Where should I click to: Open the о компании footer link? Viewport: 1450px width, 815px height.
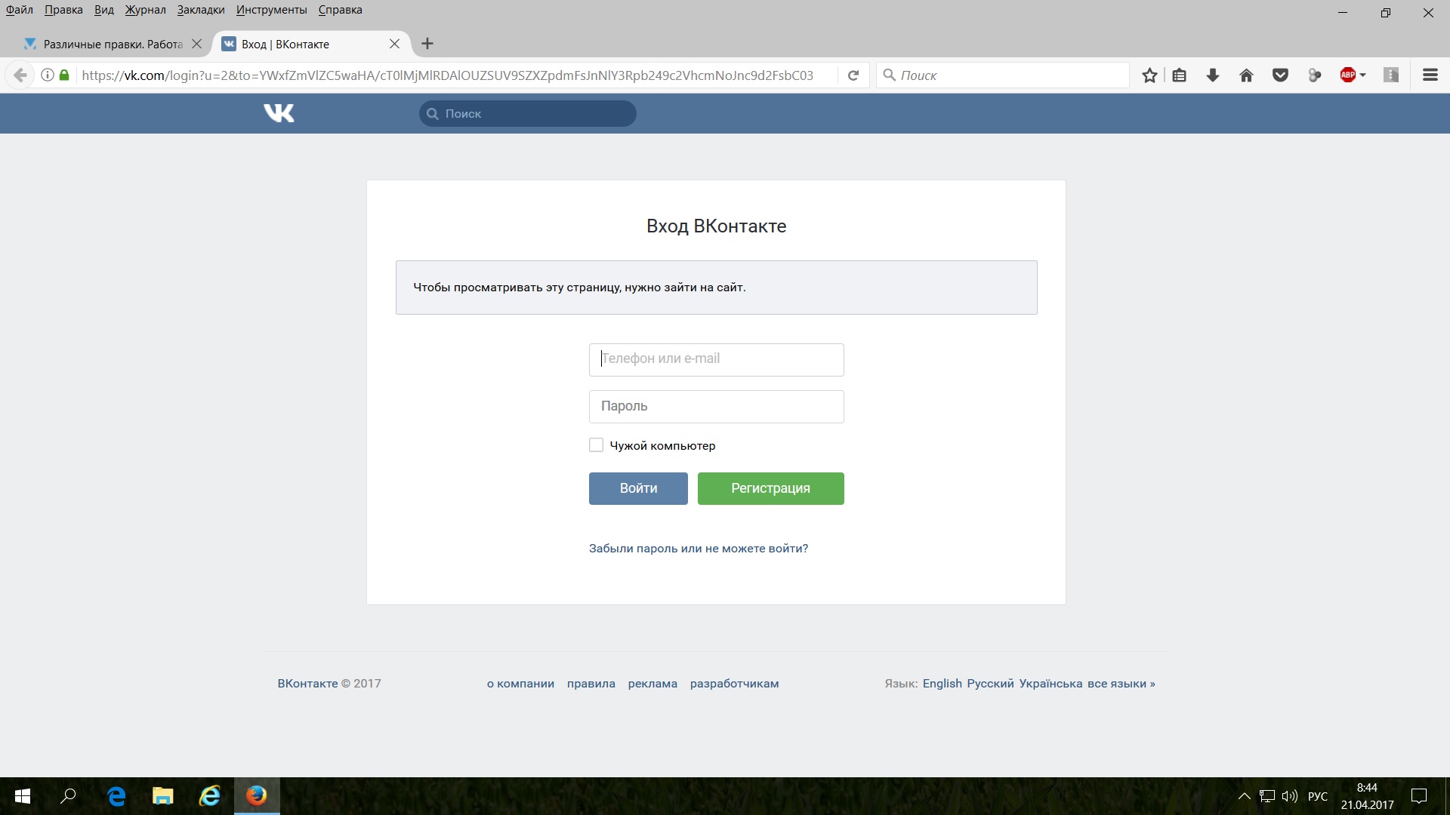(x=520, y=684)
